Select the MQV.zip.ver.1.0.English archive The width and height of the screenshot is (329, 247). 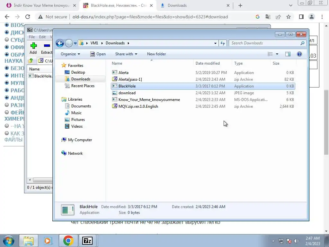tap(203, 106)
